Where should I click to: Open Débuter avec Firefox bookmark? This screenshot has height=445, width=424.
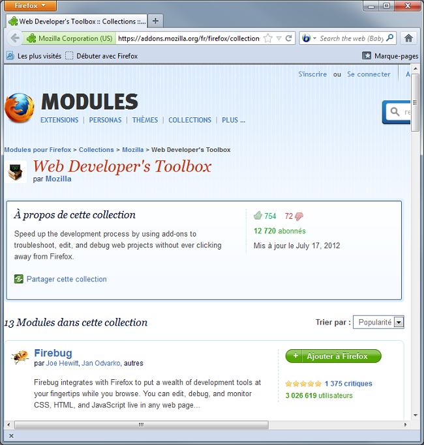click(x=102, y=56)
